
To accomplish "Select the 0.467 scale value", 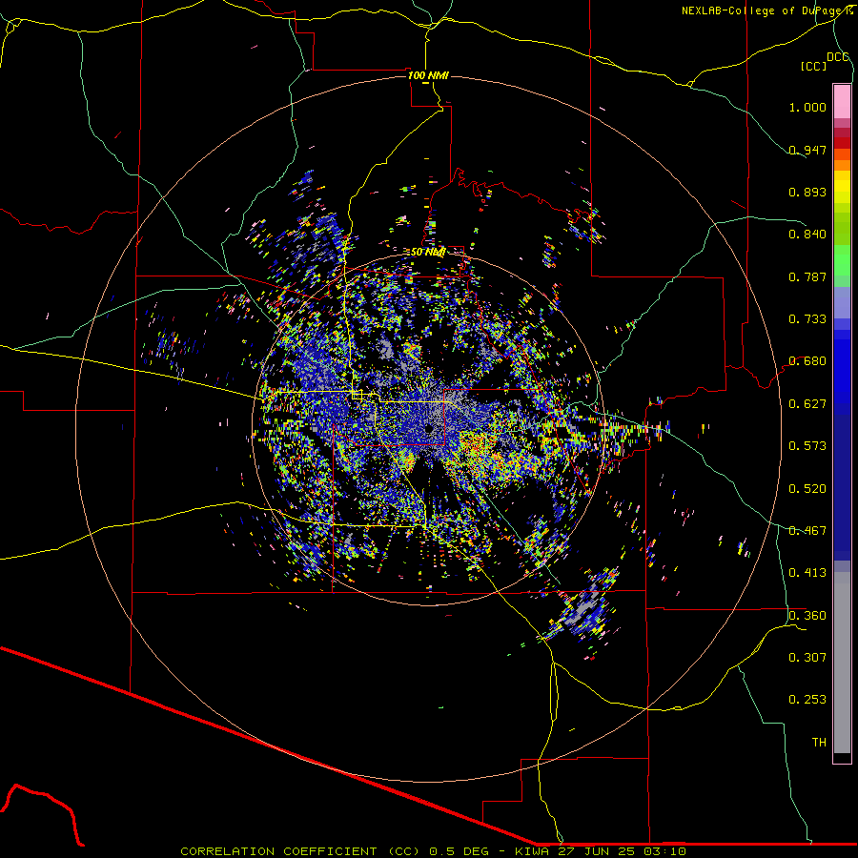I will tap(807, 531).
